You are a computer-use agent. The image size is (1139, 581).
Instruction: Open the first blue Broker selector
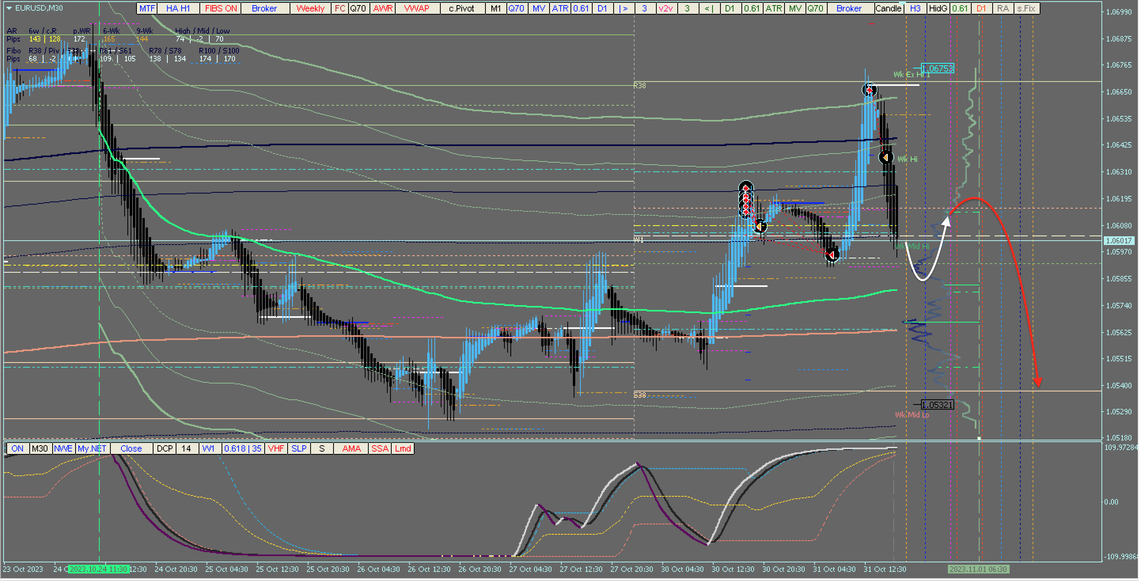pyautogui.click(x=264, y=8)
